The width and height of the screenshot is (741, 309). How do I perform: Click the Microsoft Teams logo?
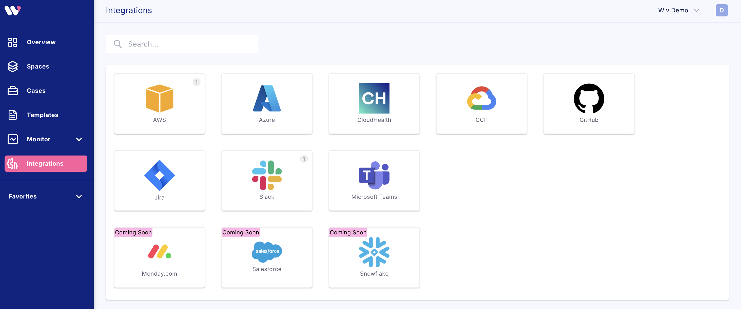tap(374, 175)
